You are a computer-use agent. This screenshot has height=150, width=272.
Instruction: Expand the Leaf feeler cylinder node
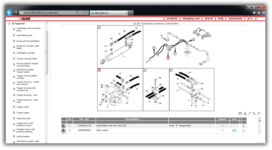tap(14, 53)
